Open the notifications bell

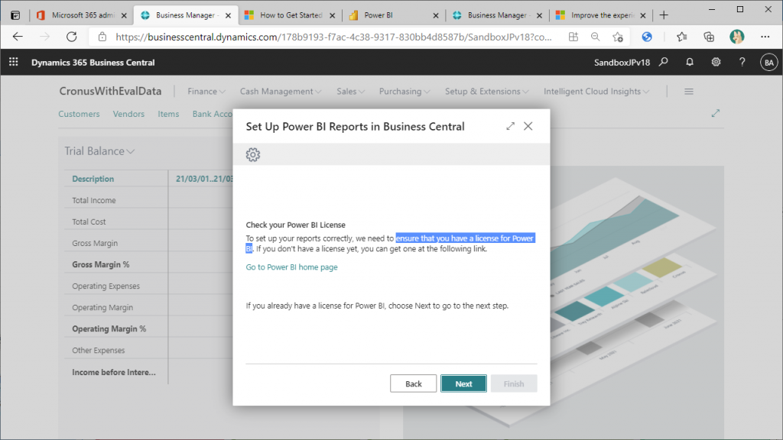690,62
